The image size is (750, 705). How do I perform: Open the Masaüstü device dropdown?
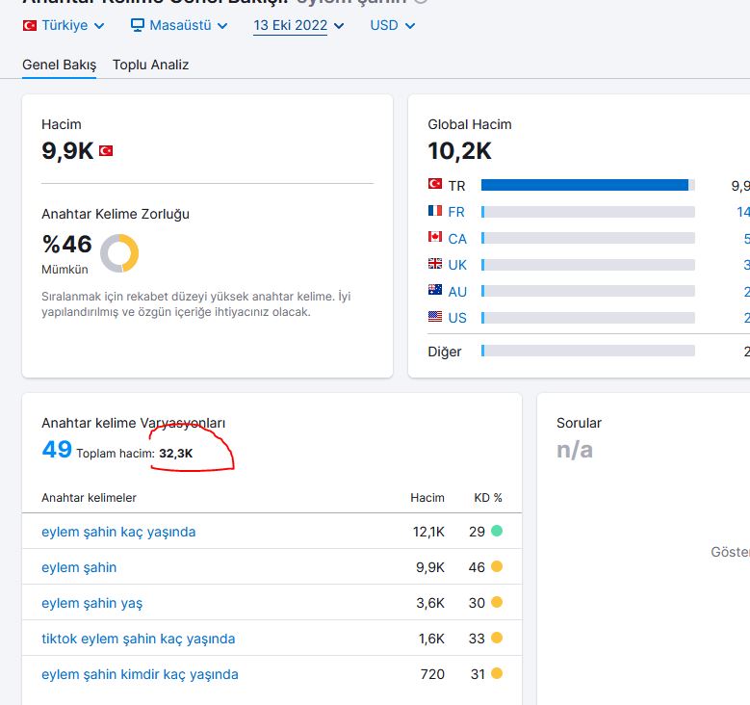click(179, 25)
